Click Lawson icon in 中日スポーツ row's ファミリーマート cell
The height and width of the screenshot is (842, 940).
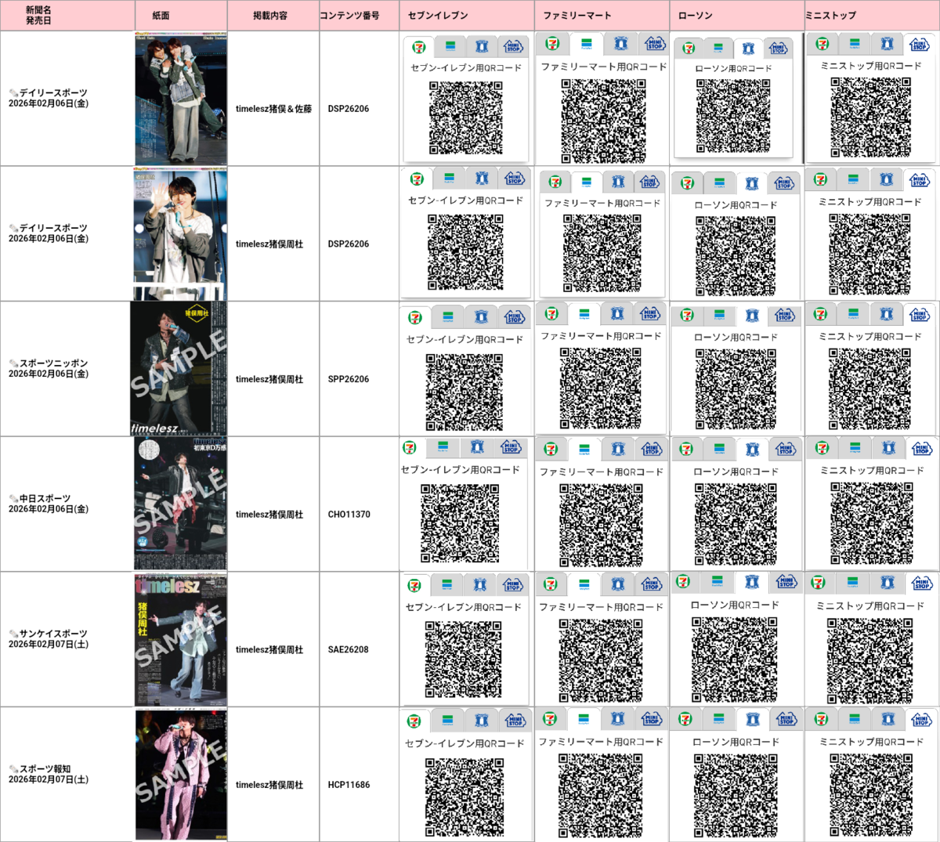tap(619, 450)
